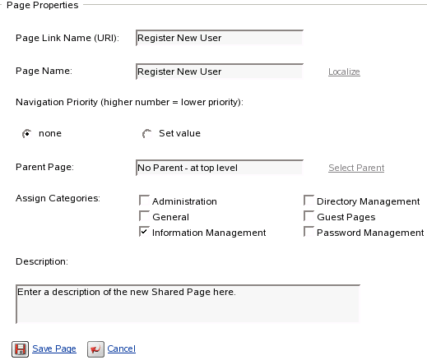Select the 'Set value' radio button

(x=147, y=134)
